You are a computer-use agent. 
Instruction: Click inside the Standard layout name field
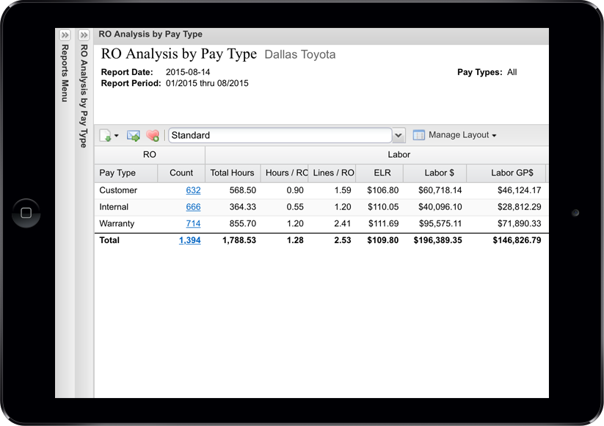[279, 135]
